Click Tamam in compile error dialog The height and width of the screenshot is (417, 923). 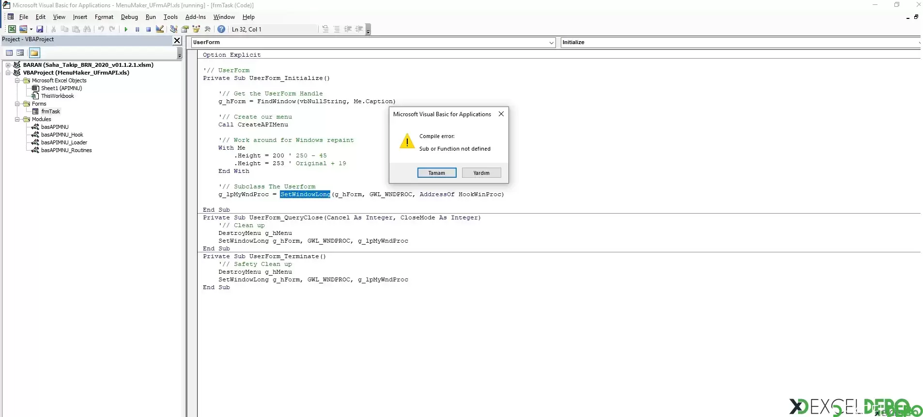(437, 173)
